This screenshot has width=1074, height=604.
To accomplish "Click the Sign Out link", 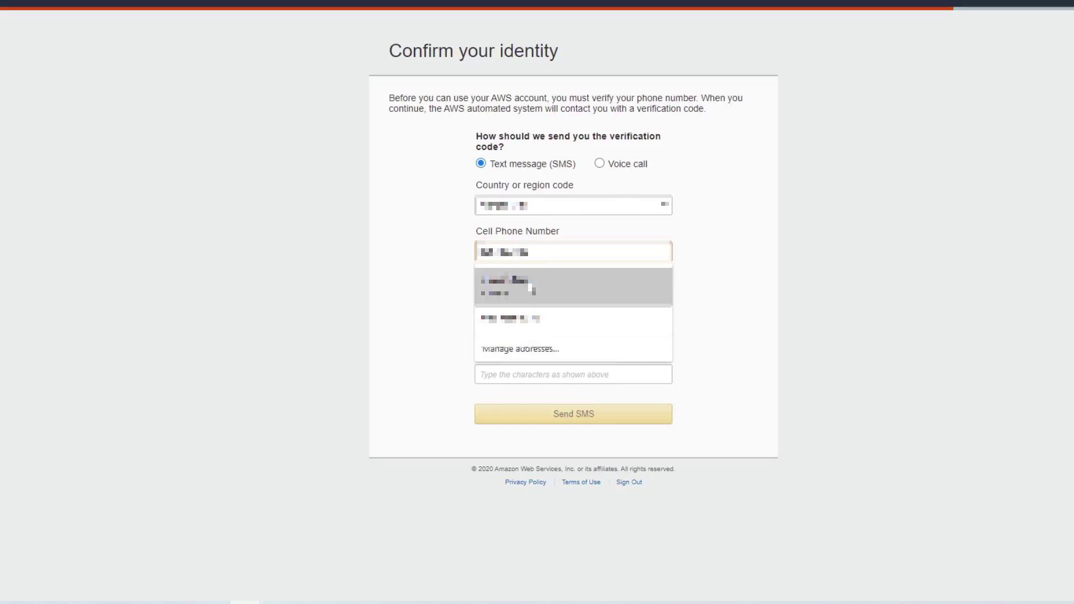I will (x=629, y=482).
